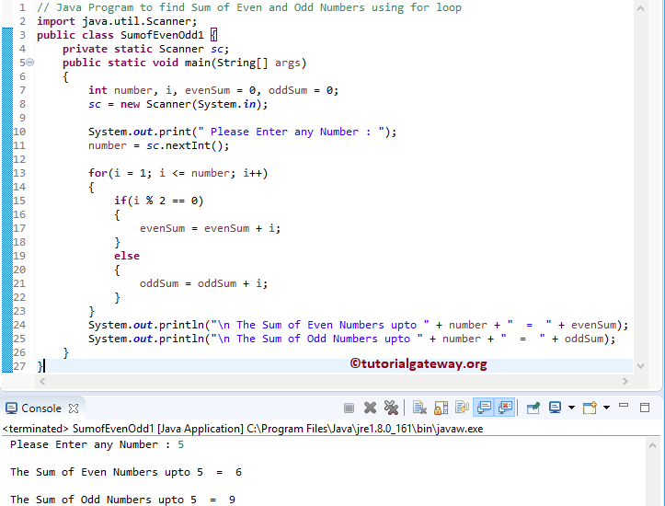Click console output 'Sum of Odd Numbers upto 5'
This screenshot has width=665, height=506.
click(x=116, y=500)
